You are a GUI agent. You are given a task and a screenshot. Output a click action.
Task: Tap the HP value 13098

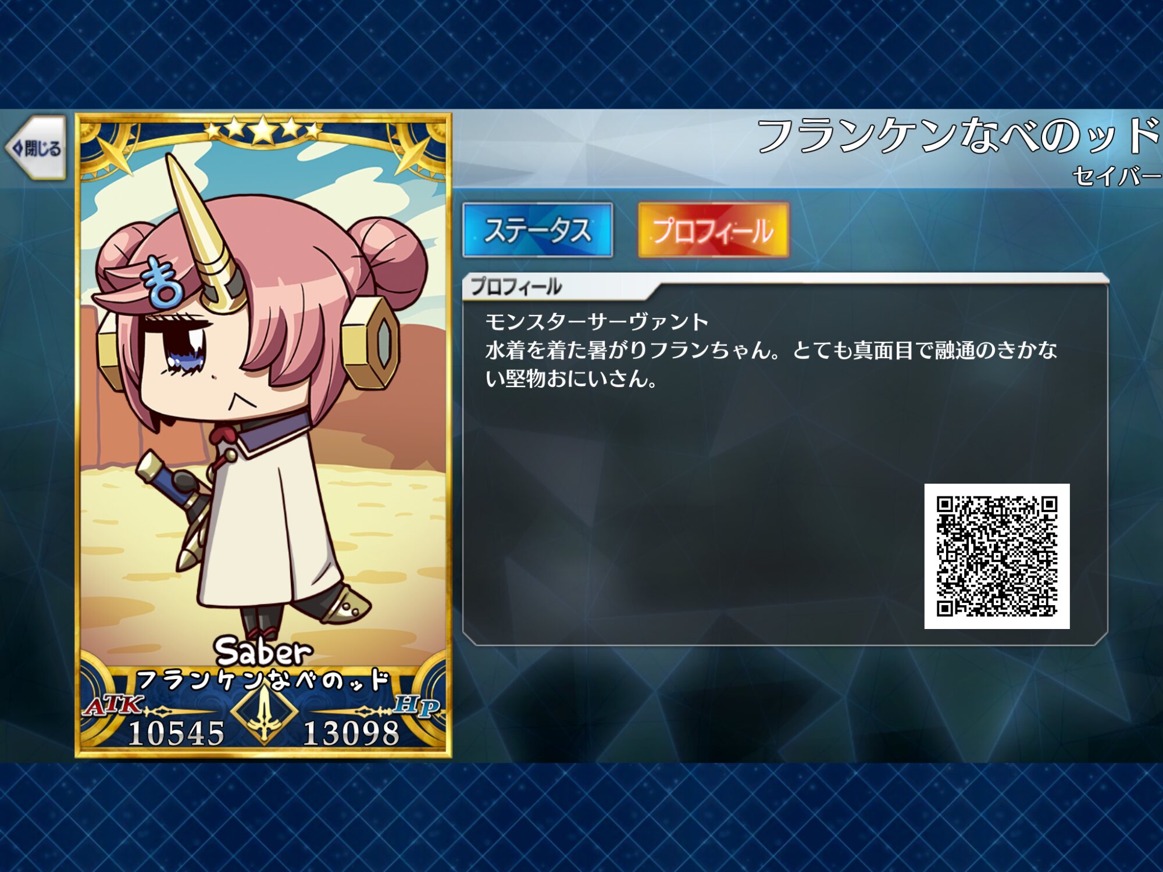(x=351, y=733)
